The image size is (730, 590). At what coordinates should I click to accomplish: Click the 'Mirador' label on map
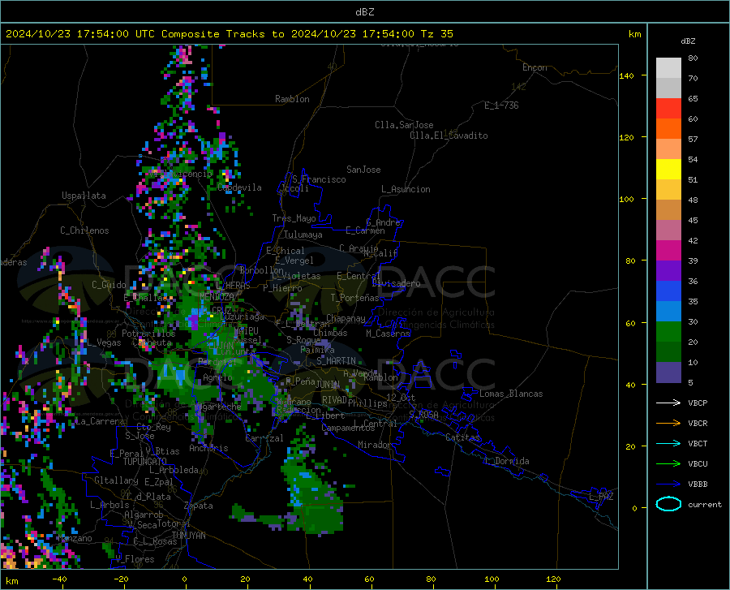click(x=374, y=445)
